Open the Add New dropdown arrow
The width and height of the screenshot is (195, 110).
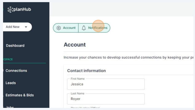click(26, 27)
